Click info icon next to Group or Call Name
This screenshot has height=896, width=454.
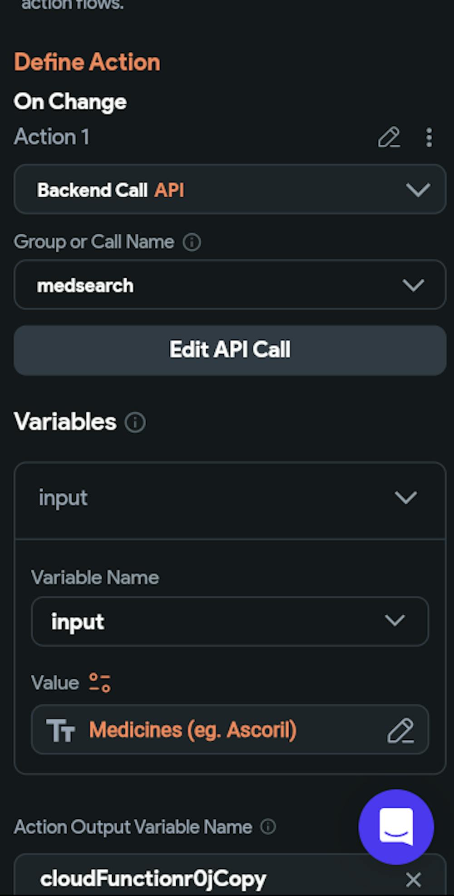pyautogui.click(x=192, y=242)
